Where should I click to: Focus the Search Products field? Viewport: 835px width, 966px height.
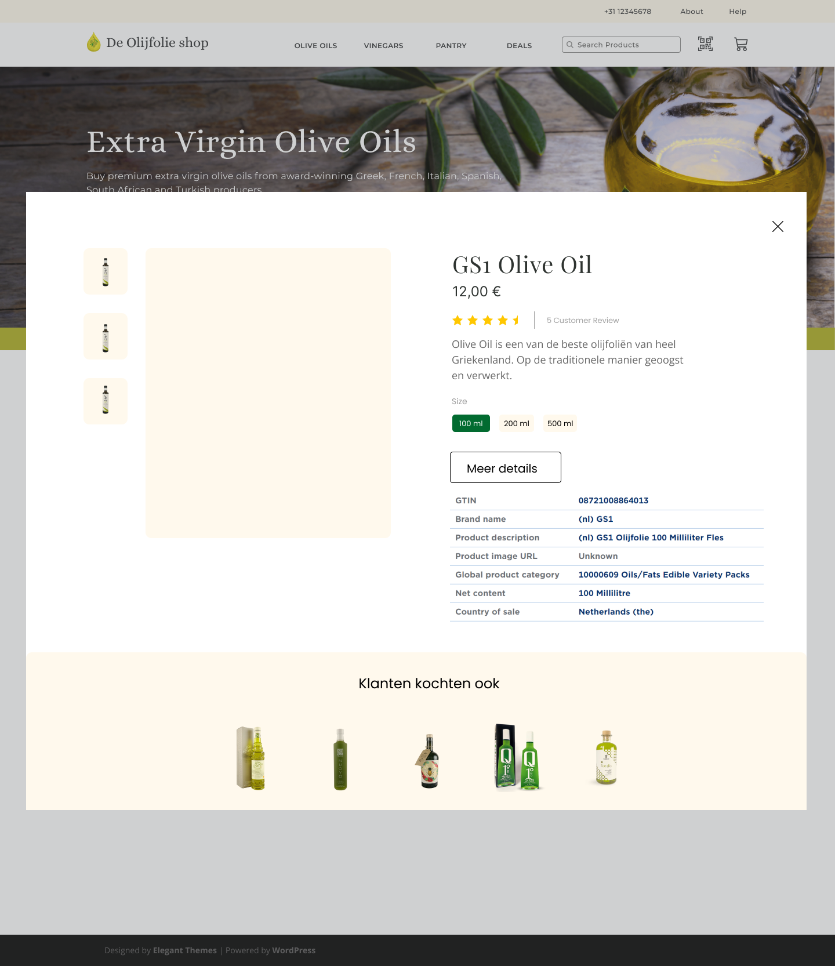coord(621,45)
